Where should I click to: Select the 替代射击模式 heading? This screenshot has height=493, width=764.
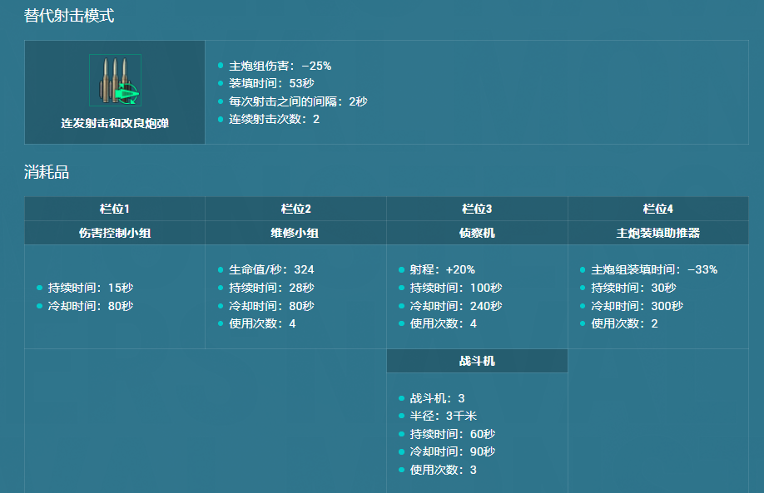click(x=69, y=16)
